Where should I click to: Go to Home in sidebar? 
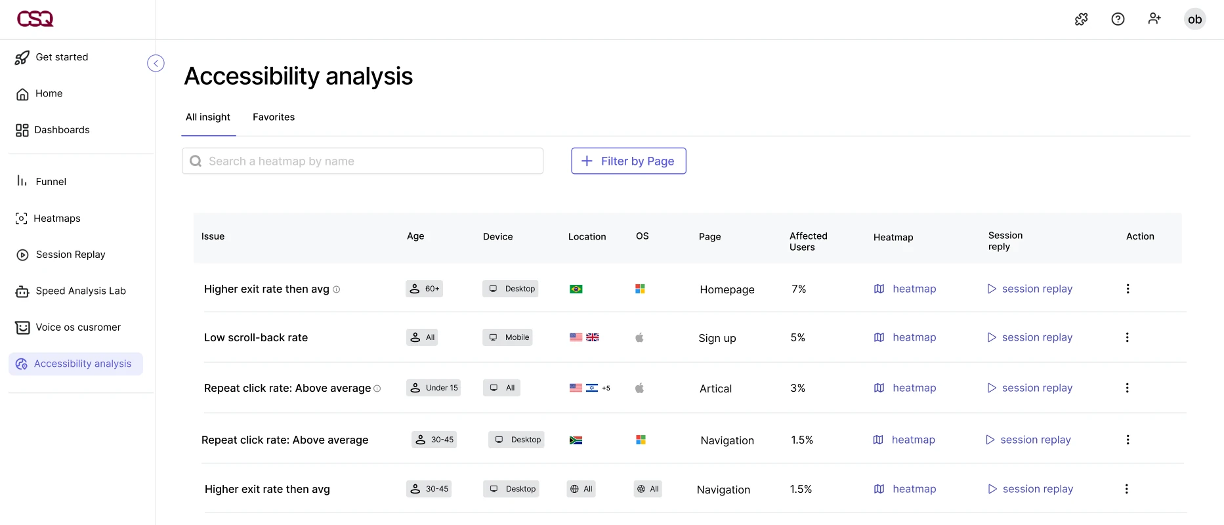39,94
